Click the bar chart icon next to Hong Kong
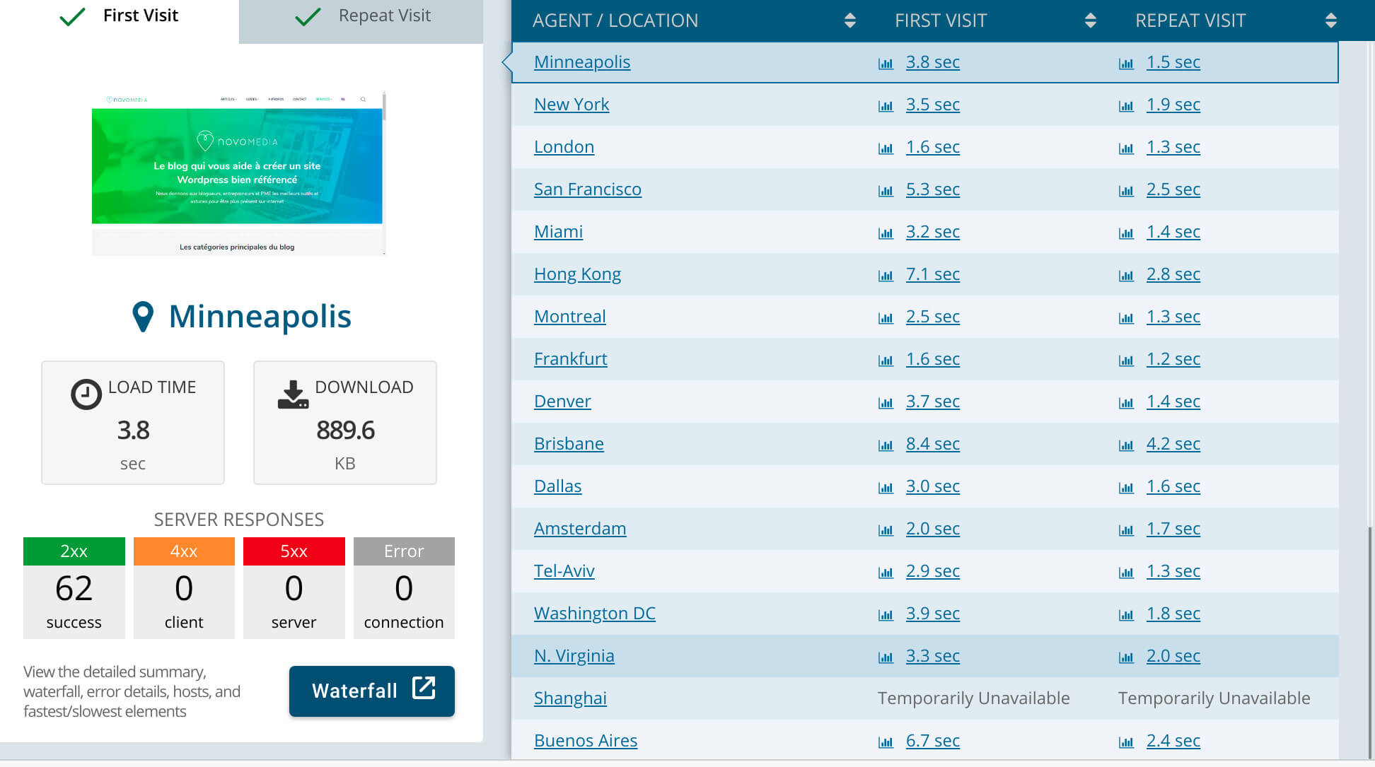Viewport: 1375px width, 767px height. (x=885, y=274)
